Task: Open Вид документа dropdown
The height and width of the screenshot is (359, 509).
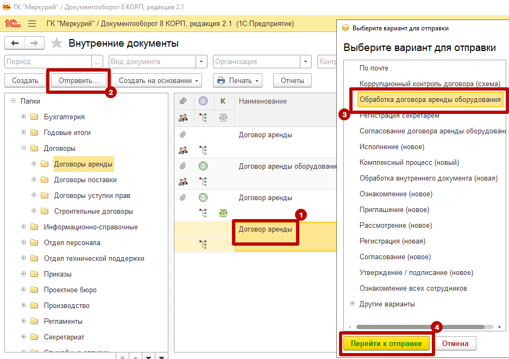Action: coord(201,62)
